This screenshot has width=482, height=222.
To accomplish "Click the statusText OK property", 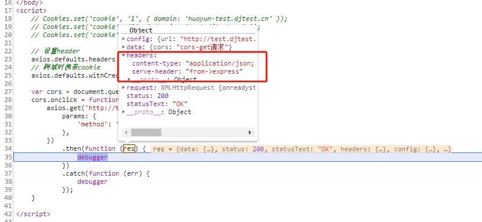I will pos(157,104).
